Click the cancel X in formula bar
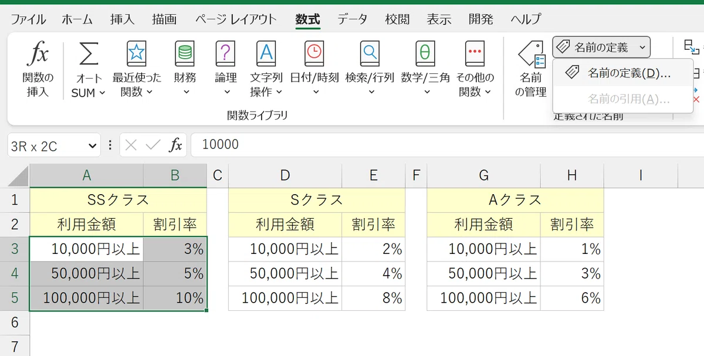 click(x=131, y=145)
